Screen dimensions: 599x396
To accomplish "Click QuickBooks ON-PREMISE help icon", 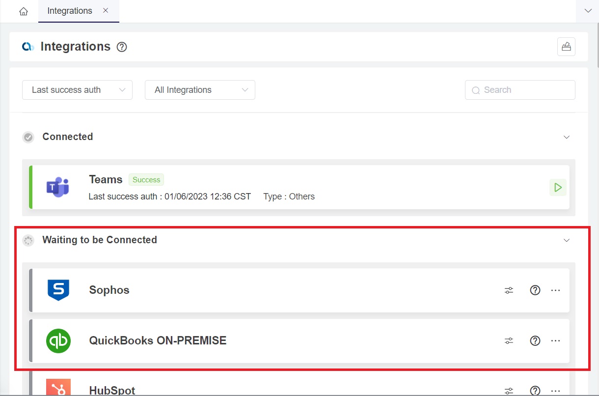I will tap(535, 341).
